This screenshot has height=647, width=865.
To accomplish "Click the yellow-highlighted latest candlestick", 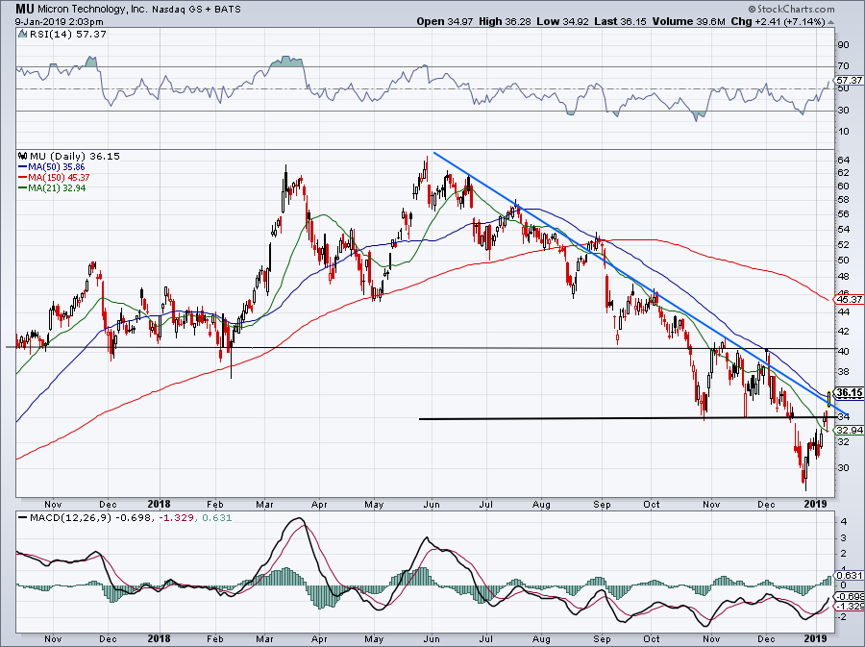I will (829, 399).
